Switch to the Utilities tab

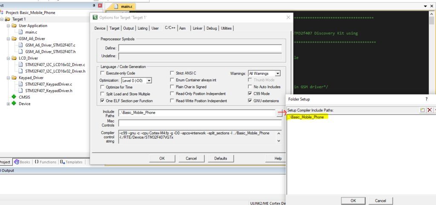tap(227, 28)
